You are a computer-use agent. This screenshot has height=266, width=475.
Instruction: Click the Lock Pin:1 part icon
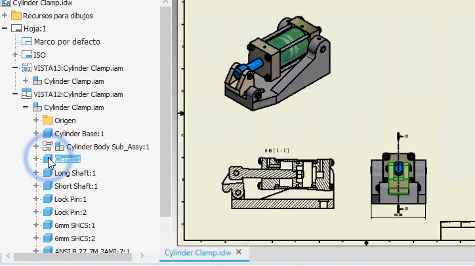(x=47, y=199)
